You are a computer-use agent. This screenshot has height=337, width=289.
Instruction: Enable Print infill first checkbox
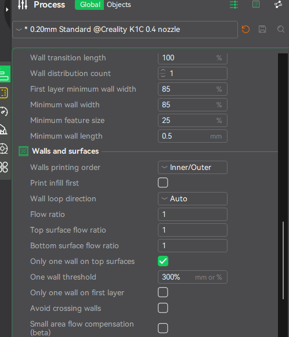pos(162,183)
